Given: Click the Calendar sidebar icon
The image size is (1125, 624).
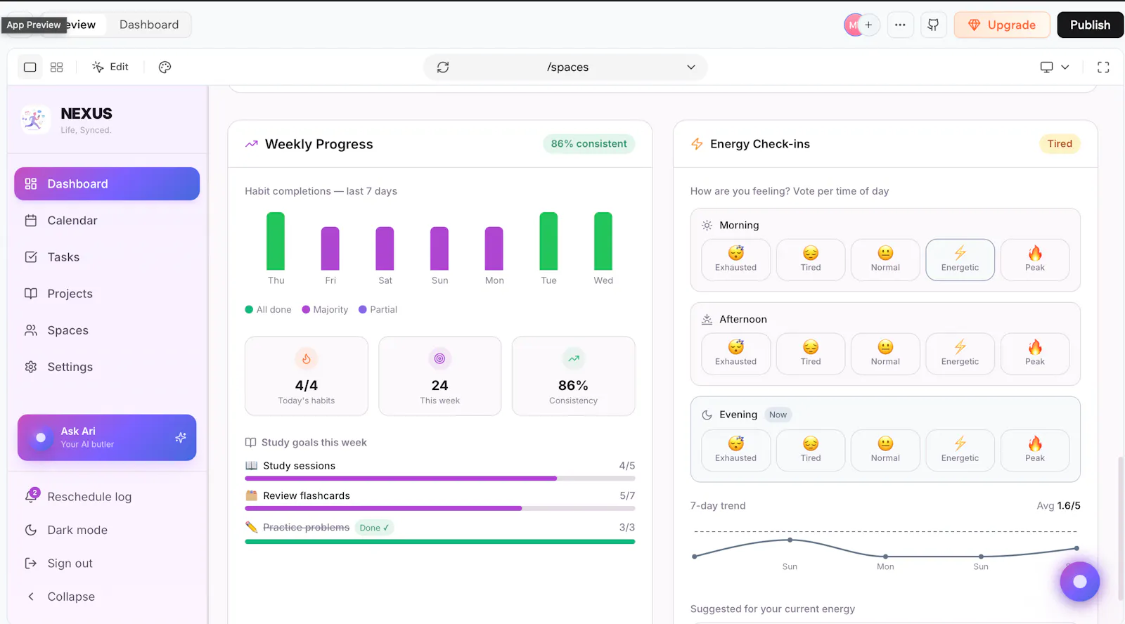Looking at the screenshot, I should [x=31, y=221].
